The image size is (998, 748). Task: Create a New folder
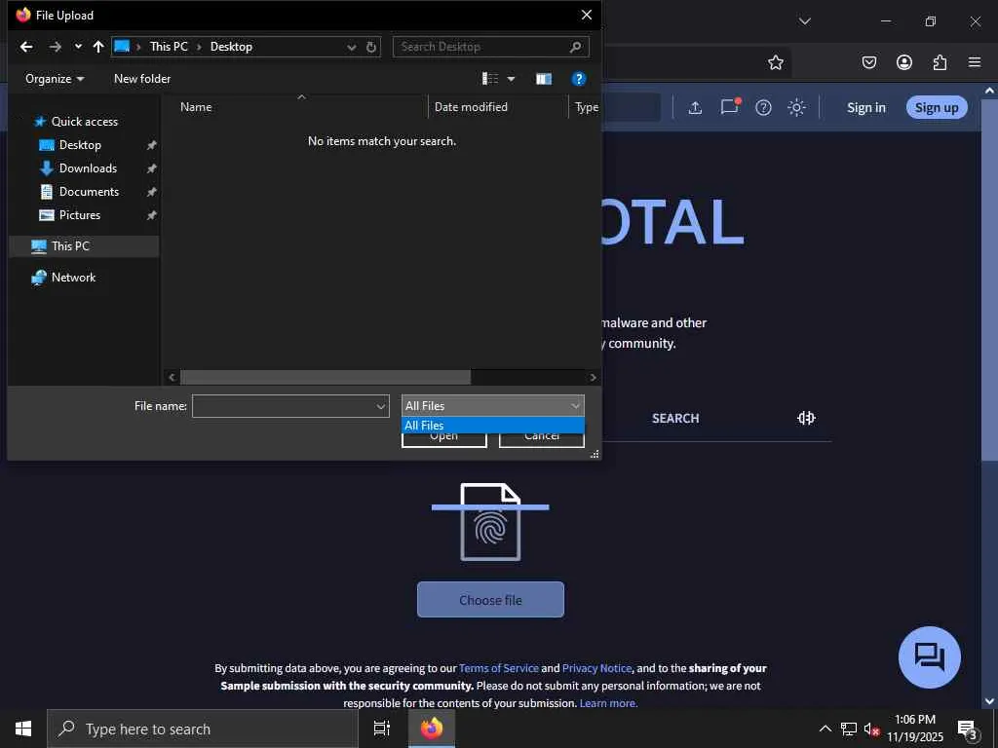(x=142, y=79)
